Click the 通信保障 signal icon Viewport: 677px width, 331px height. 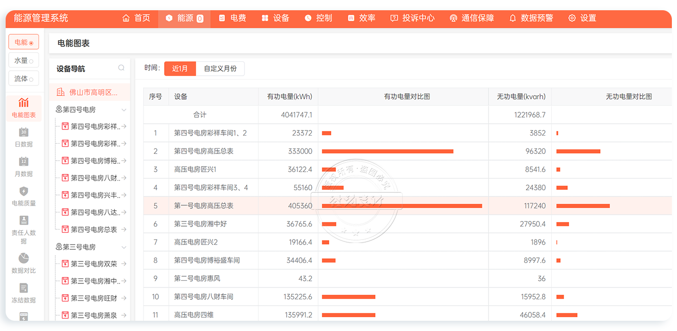coord(453,18)
